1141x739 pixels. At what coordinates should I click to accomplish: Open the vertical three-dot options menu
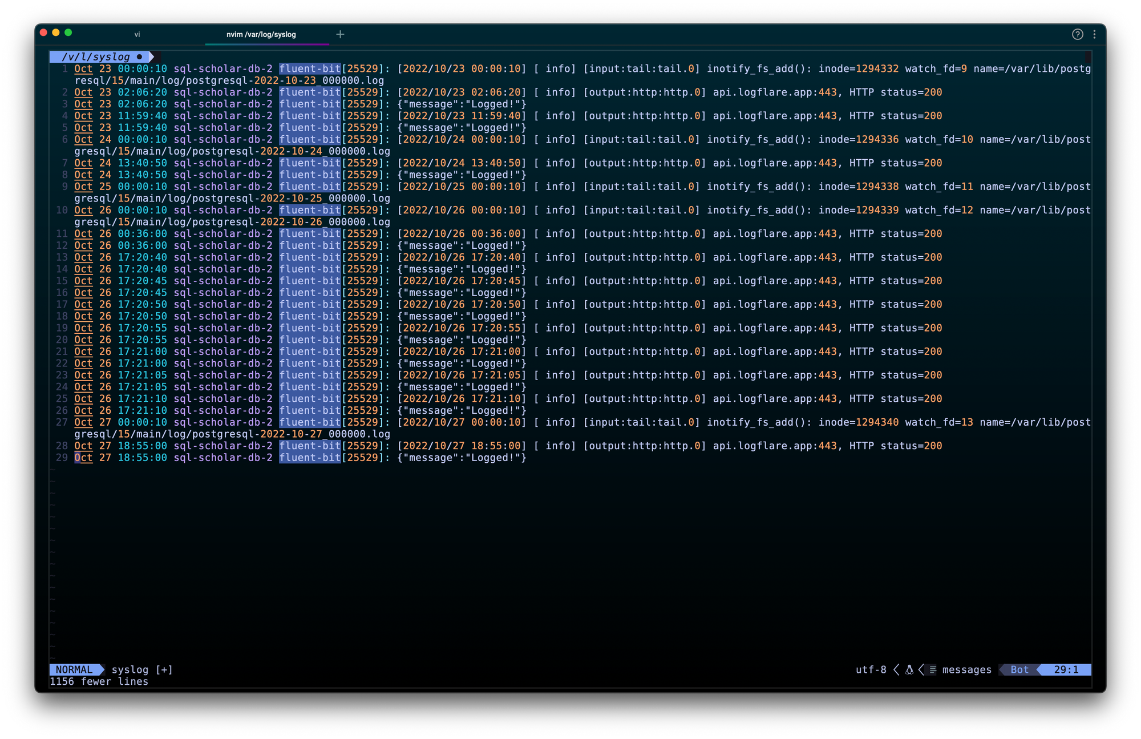click(1094, 34)
